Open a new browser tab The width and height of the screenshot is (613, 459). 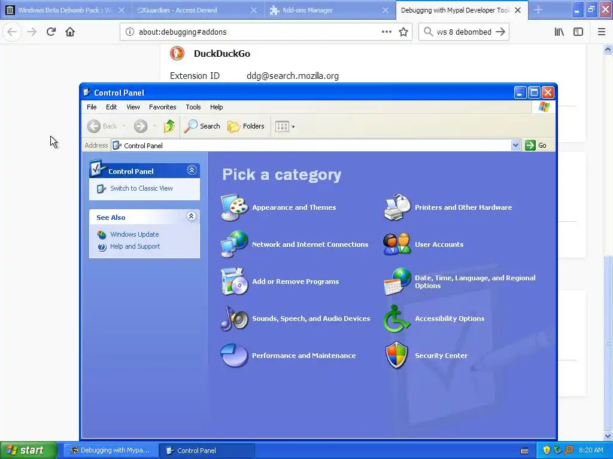[538, 10]
